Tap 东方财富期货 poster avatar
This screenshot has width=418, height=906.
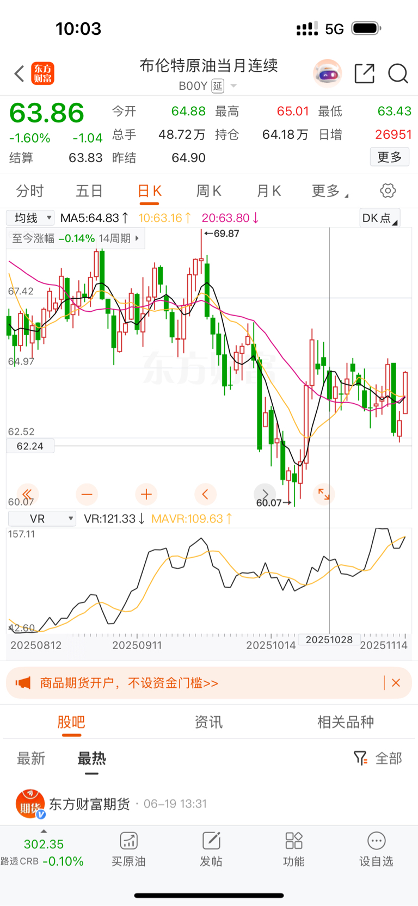30,804
